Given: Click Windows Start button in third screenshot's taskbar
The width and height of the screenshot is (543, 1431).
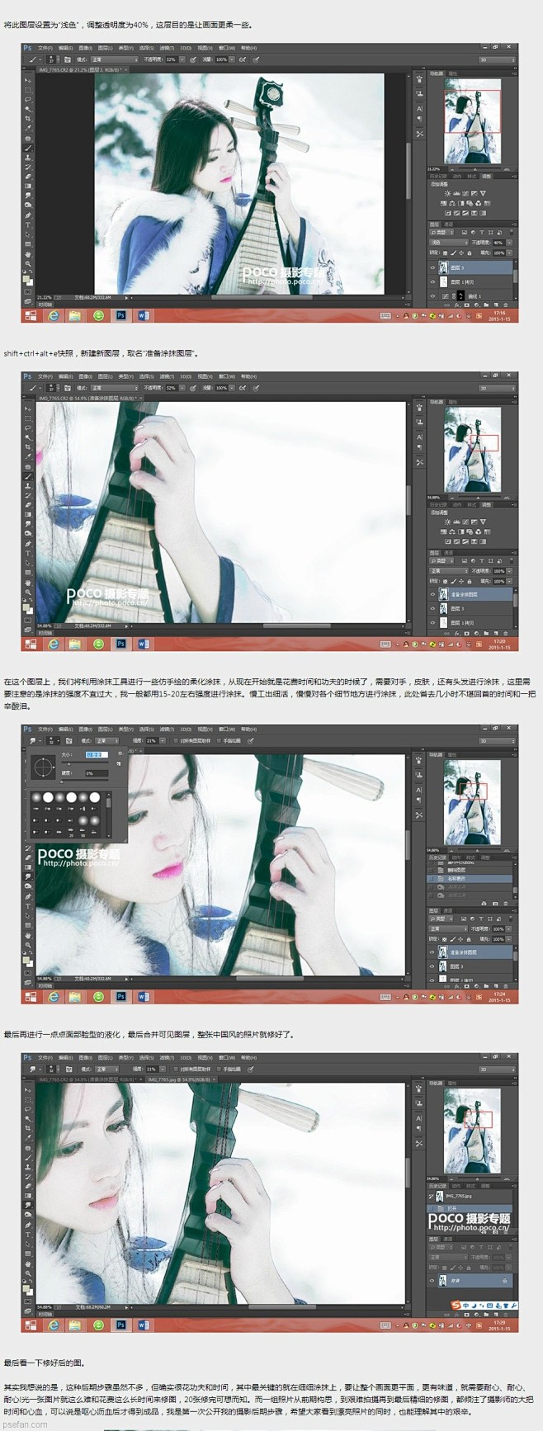Looking at the screenshot, I should tap(31, 996).
